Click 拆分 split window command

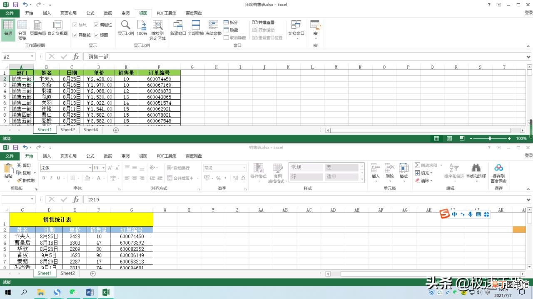click(x=231, y=22)
